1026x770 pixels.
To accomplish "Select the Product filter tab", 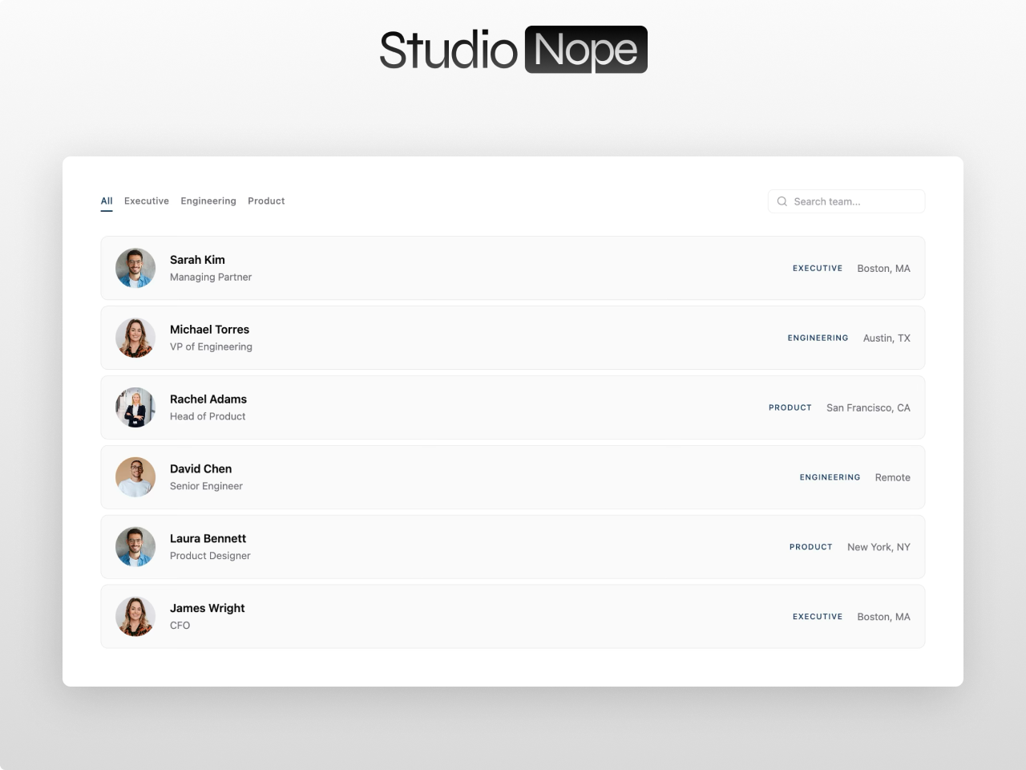I will pyautogui.click(x=266, y=201).
